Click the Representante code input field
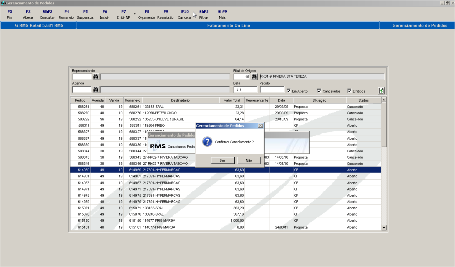Screen dimensions: 455x267 coord(82,77)
